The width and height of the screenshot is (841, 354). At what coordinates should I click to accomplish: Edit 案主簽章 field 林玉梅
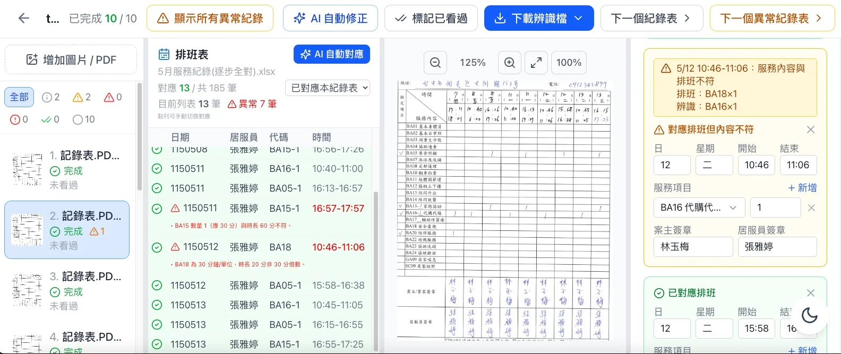(693, 247)
